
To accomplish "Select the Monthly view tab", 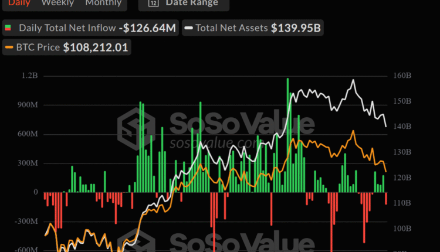I will [103, 3].
